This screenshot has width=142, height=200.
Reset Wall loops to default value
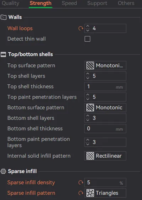[x=81, y=28]
